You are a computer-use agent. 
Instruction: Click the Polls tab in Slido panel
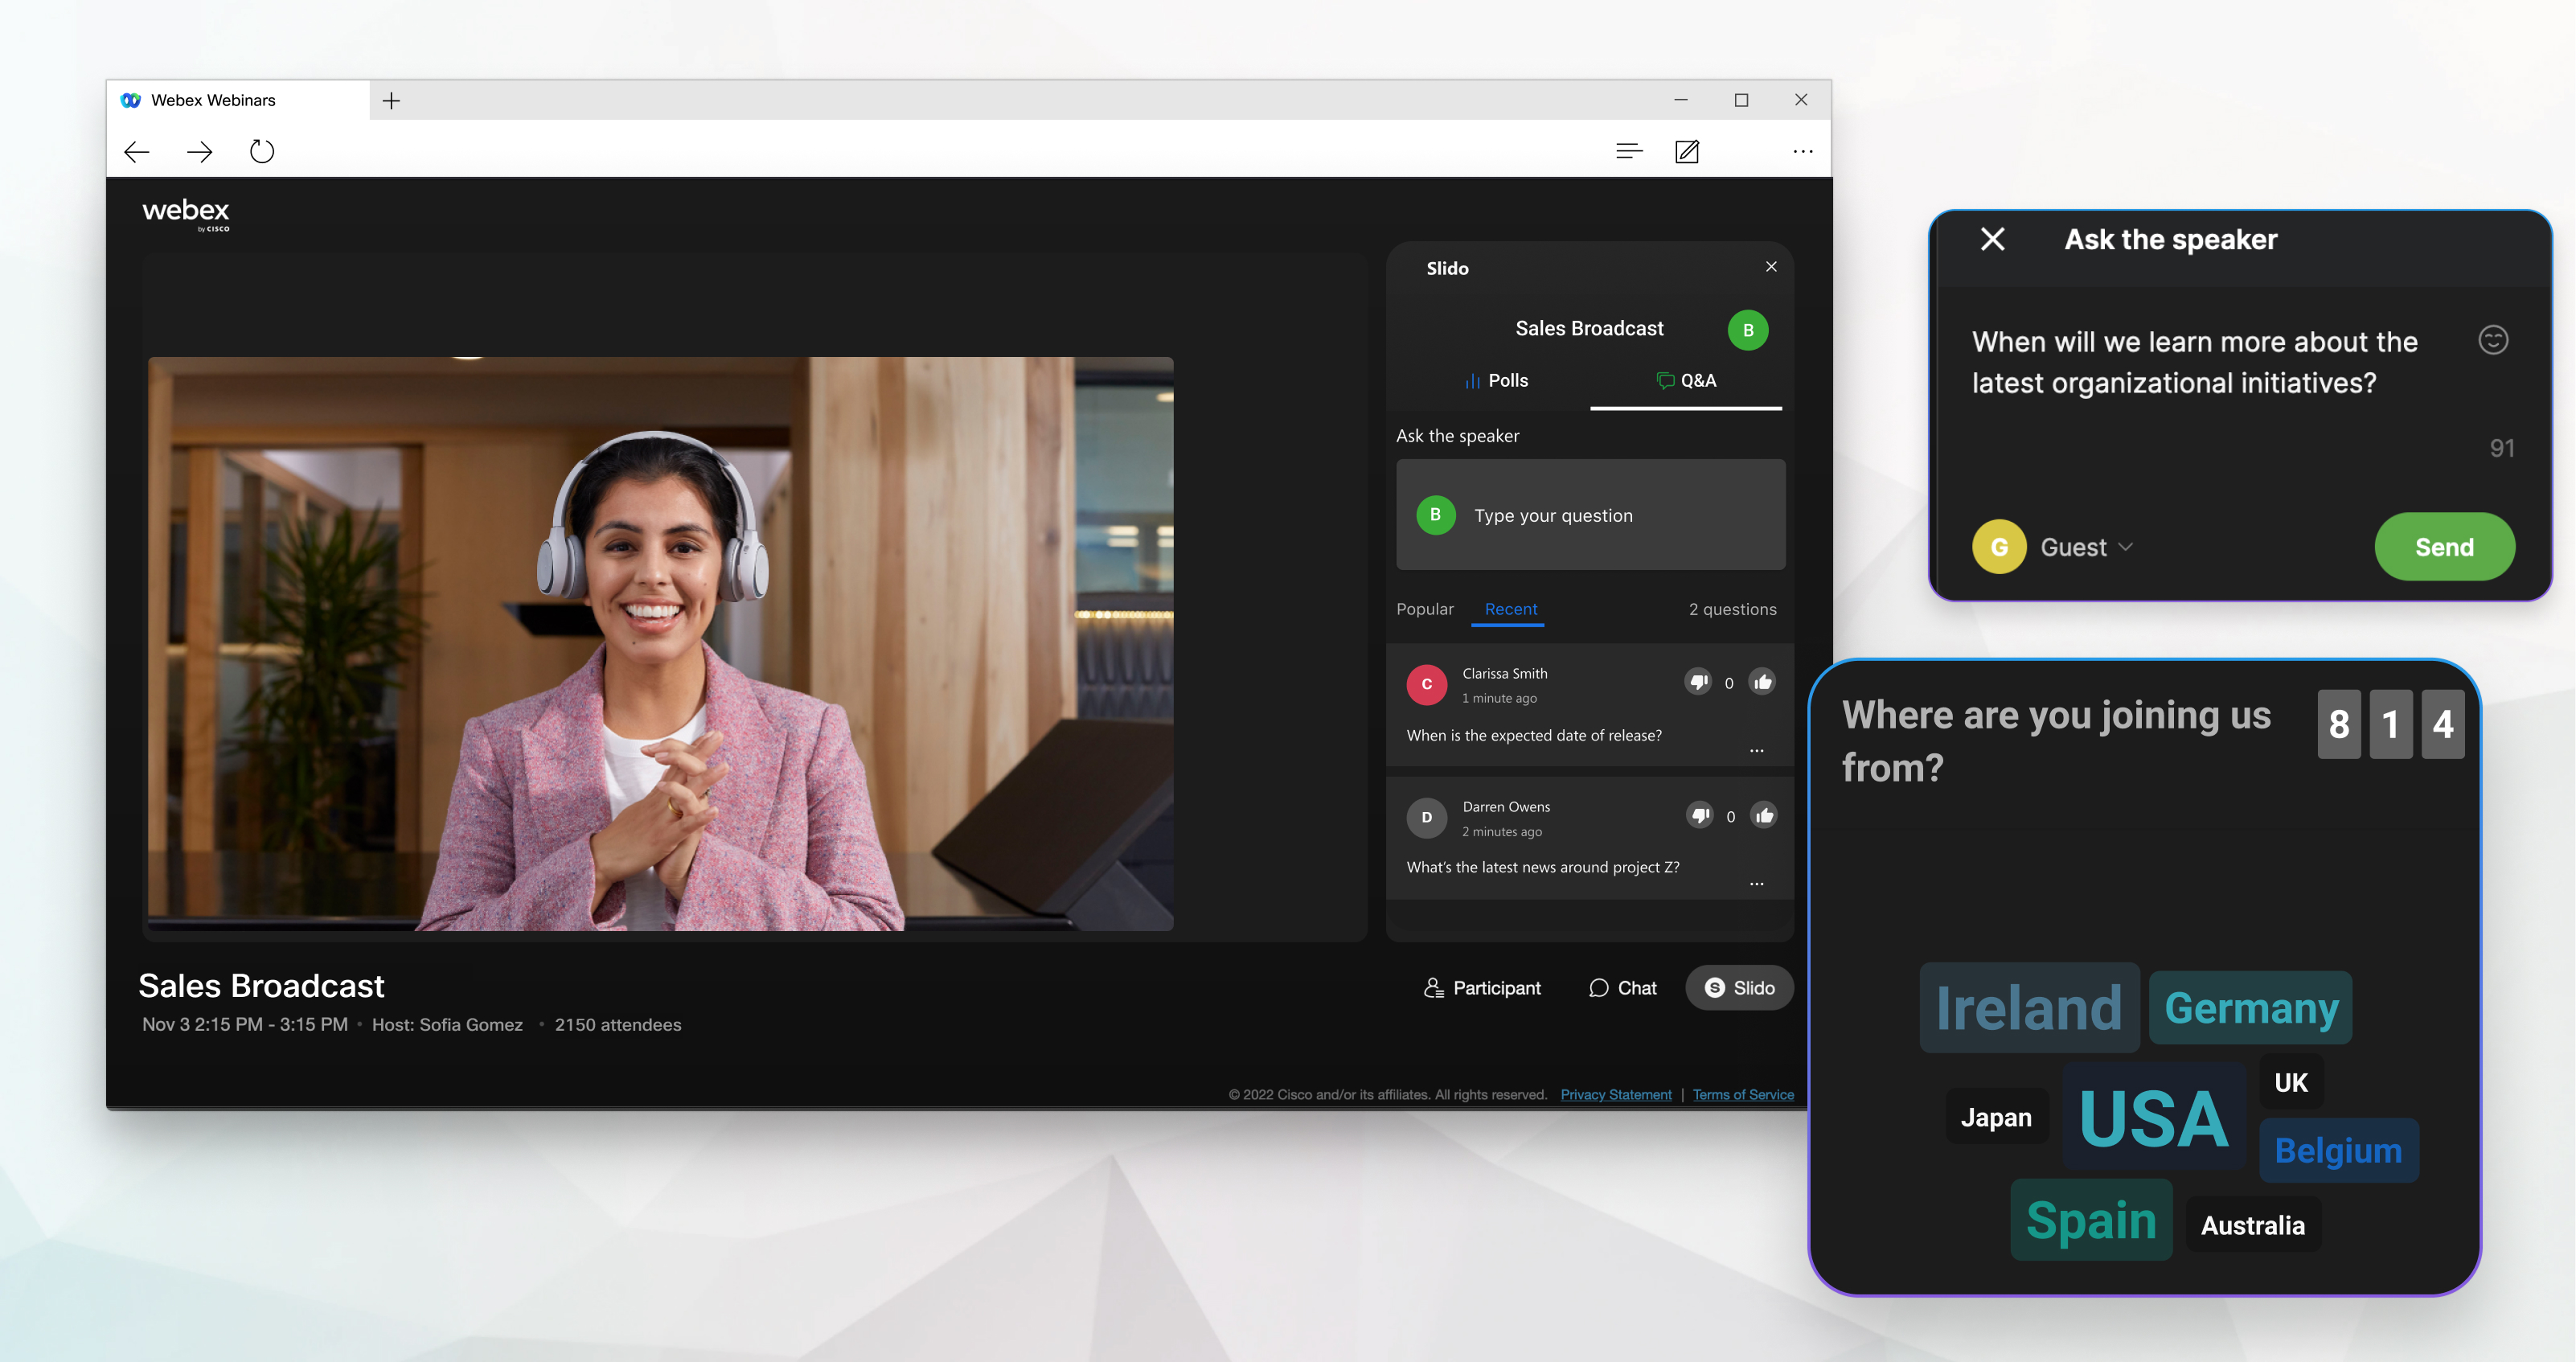[1496, 379]
